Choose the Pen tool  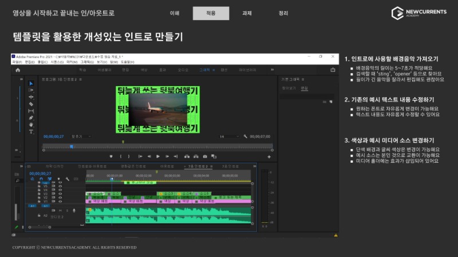click(x=31, y=118)
